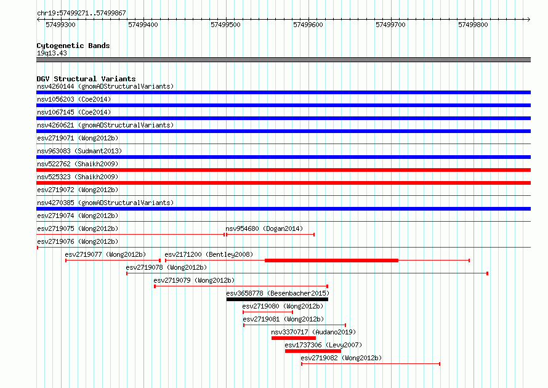548x388 pixels.
Task: Select nsv963083 (Sudmant2013) label
Action: point(79,151)
